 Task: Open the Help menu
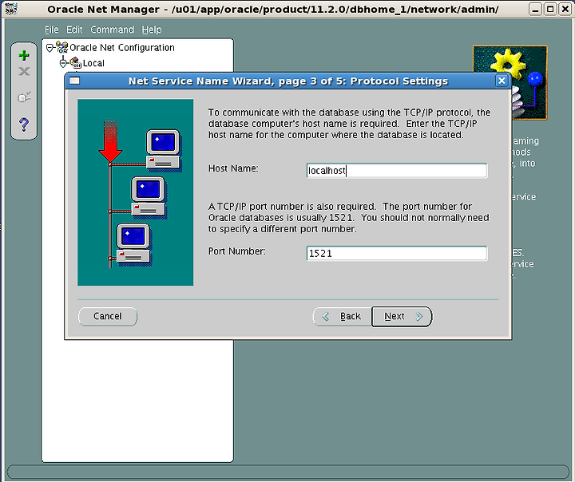[152, 30]
